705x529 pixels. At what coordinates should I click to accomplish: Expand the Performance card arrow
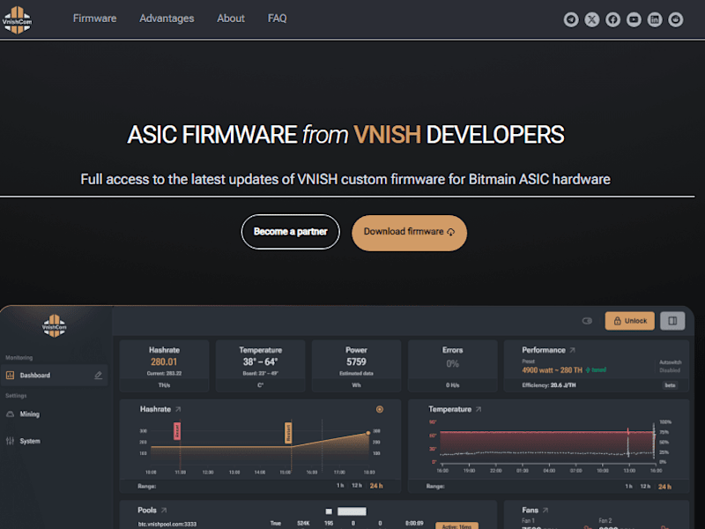[x=572, y=350]
